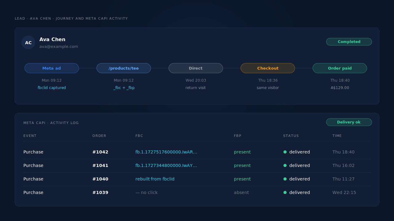This screenshot has width=394, height=221.
Task: Select the Direct journey step
Action: coord(196,68)
